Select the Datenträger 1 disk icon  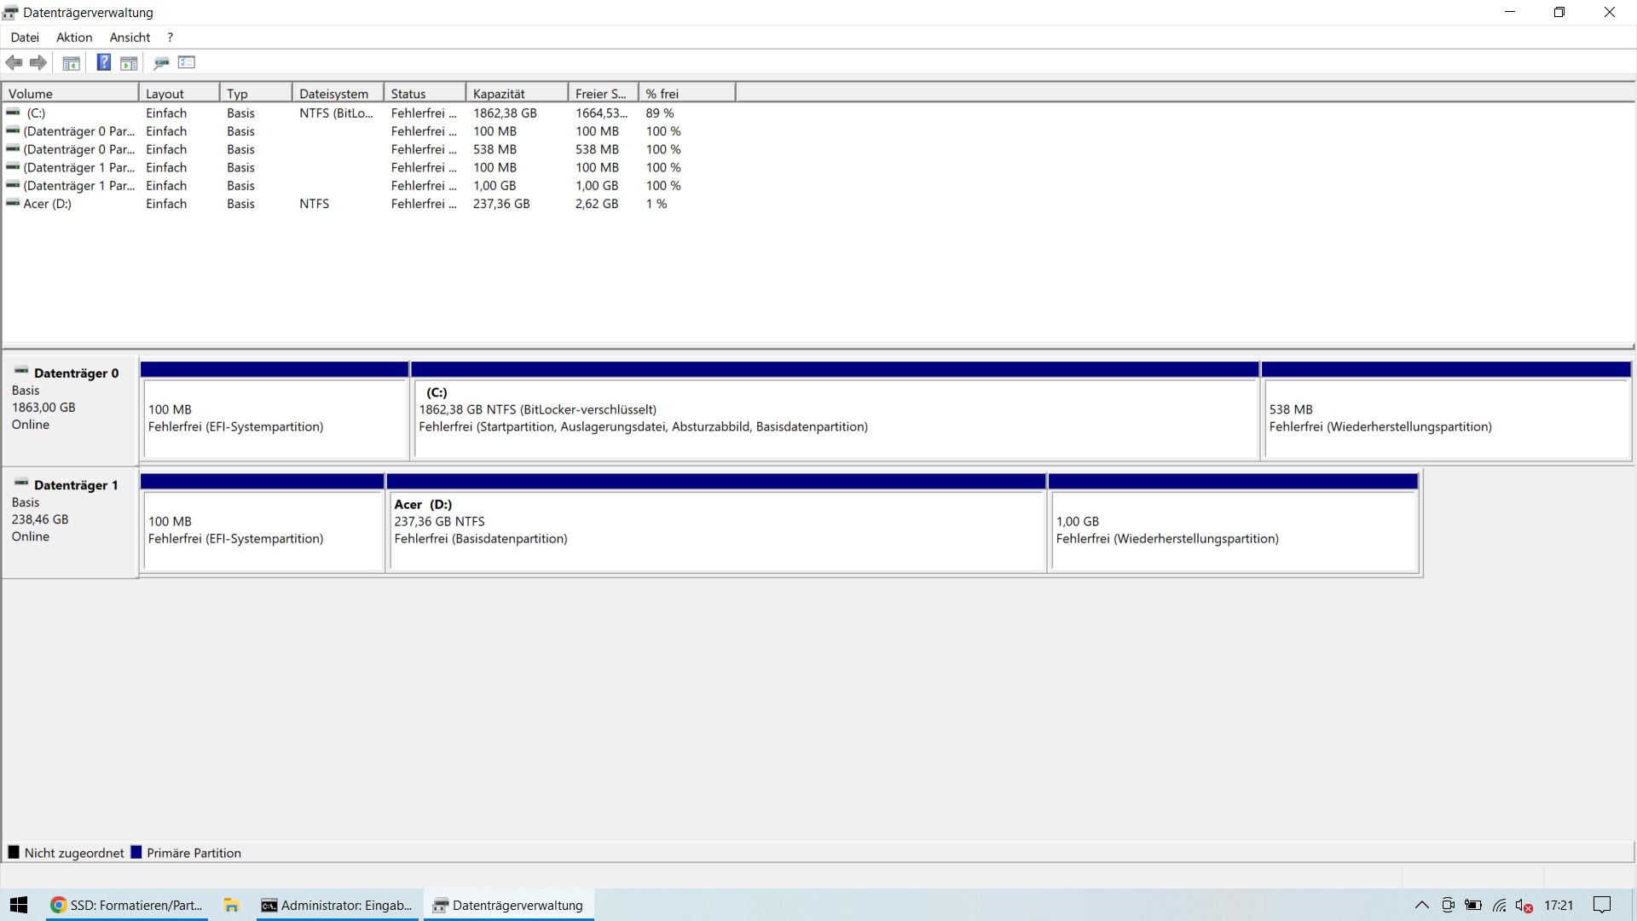tap(21, 484)
